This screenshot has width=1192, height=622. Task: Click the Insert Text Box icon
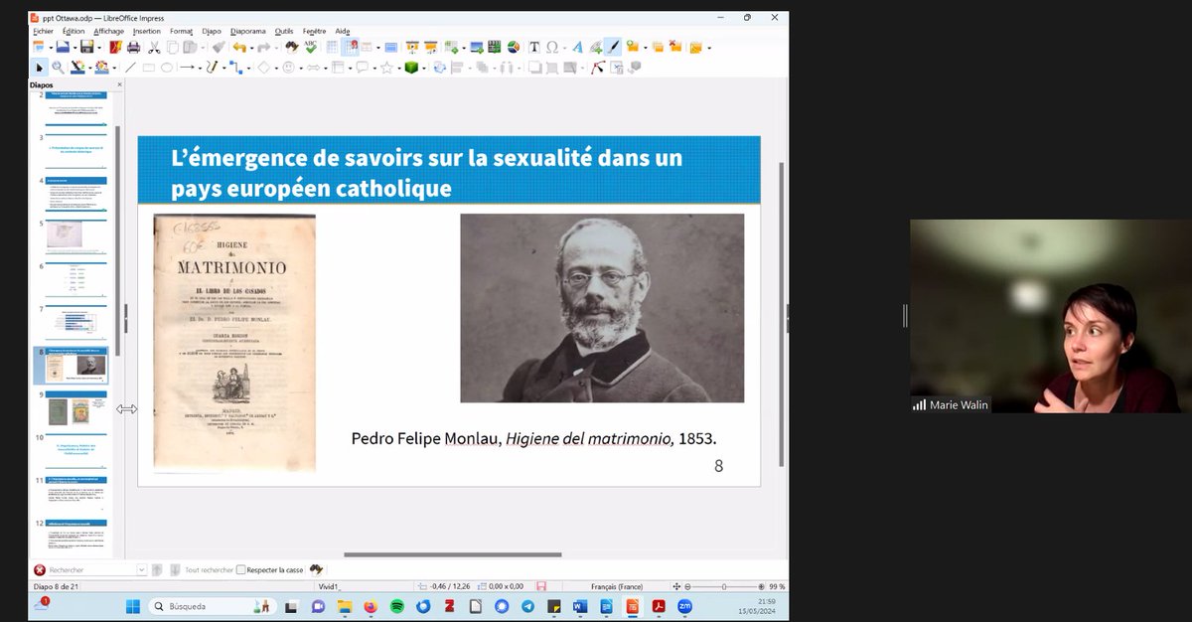tap(534, 47)
